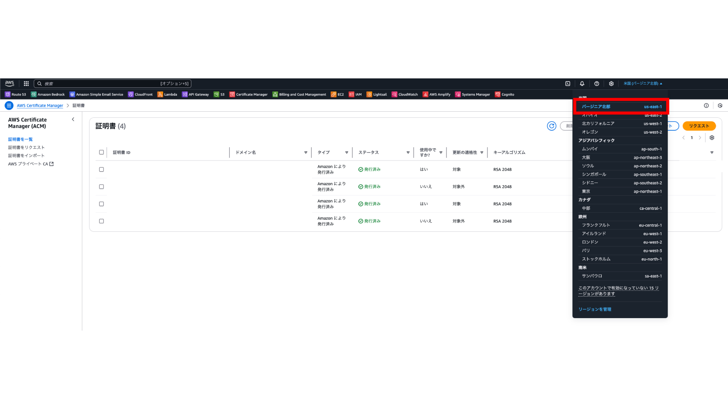Image resolution: width=728 pixels, height=409 pixels.
Task: Open the help question mark menu
Action: 596,84
